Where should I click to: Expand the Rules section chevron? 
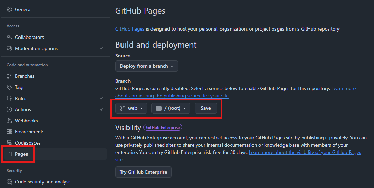coord(101,98)
